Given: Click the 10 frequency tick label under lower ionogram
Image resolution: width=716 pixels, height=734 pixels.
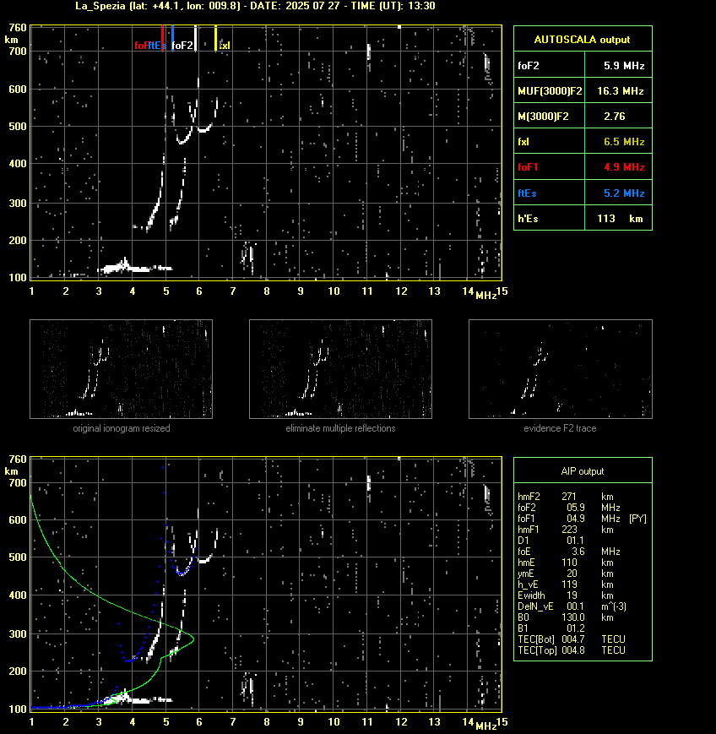Looking at the screenshot, I should (x=334, y=722).
